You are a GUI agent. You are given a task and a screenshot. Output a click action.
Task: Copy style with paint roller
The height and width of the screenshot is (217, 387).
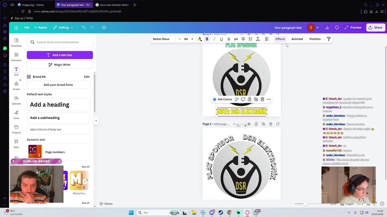point(329,39)
